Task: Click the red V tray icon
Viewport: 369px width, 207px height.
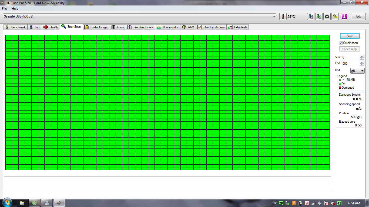Action: [x=307, y=203]
